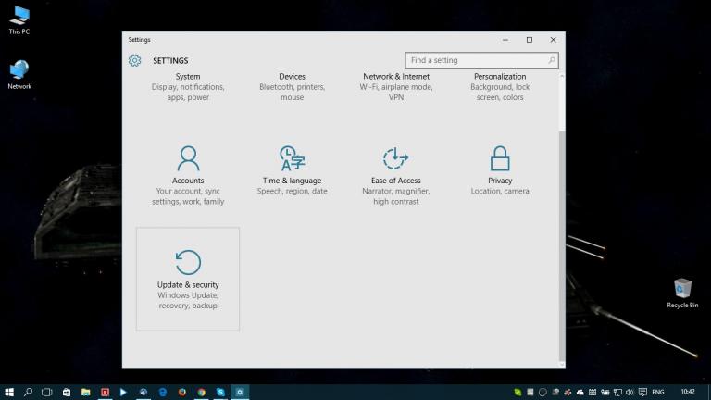711x400 pixels.
Task: Click the ENG language indicator
Action: [x=658, y=392]
